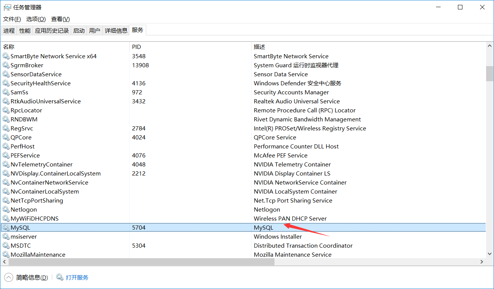Click the gear icon of the MySQL service
The height and width of the screenshot is (289, 494).
click(6, 228)
